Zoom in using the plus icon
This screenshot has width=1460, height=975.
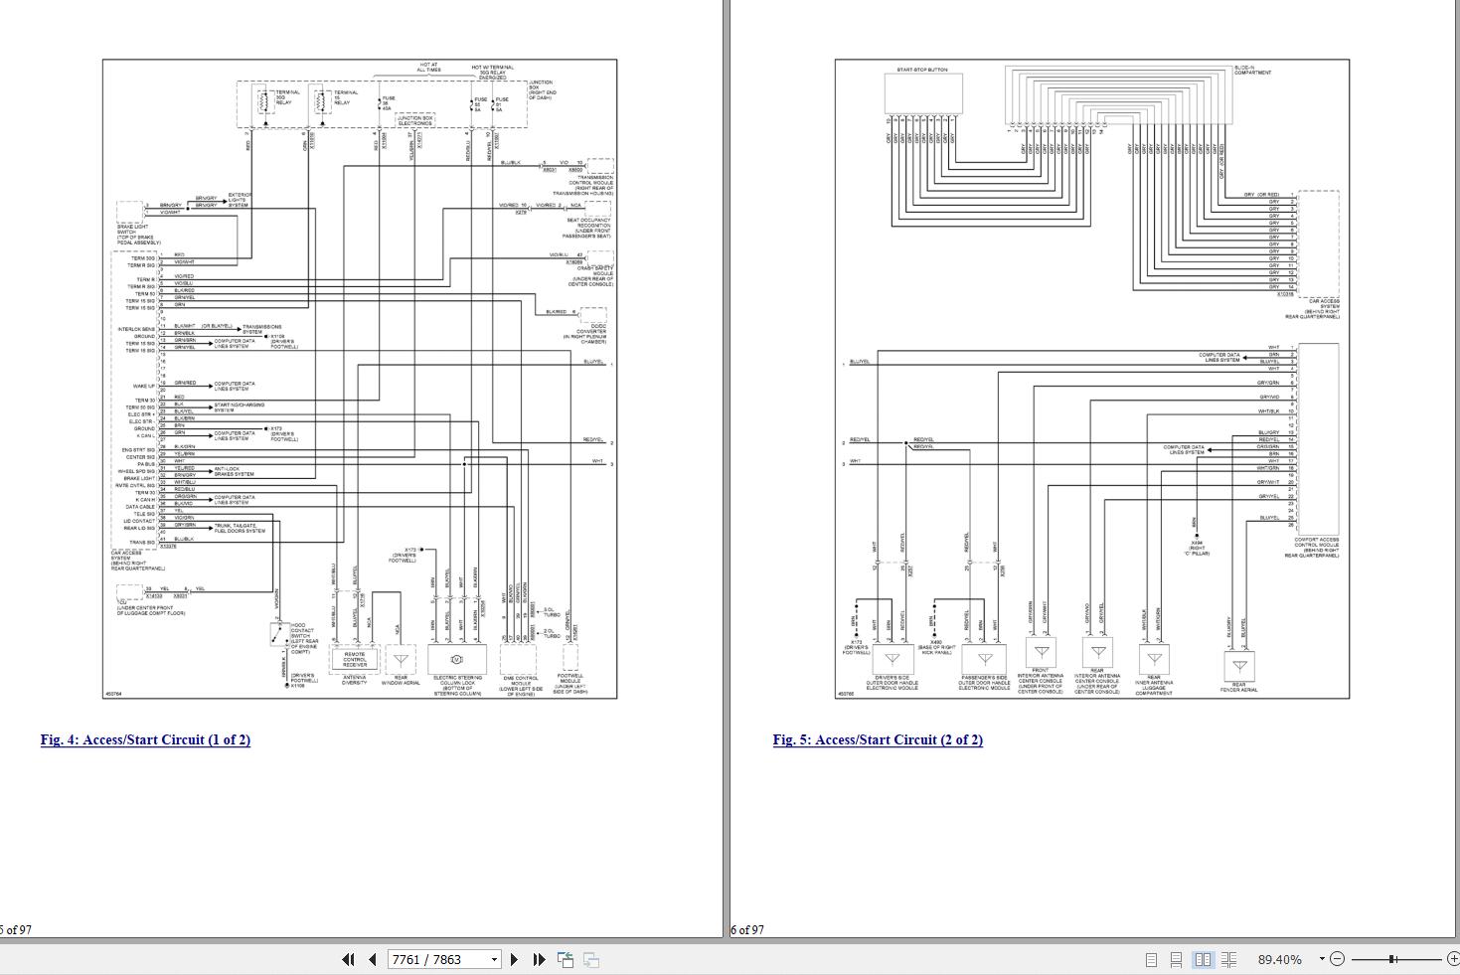tap(1452, 959)
